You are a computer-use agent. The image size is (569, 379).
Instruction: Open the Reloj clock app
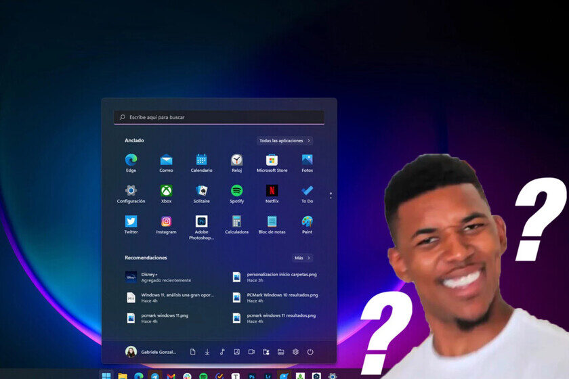point(236,163)
